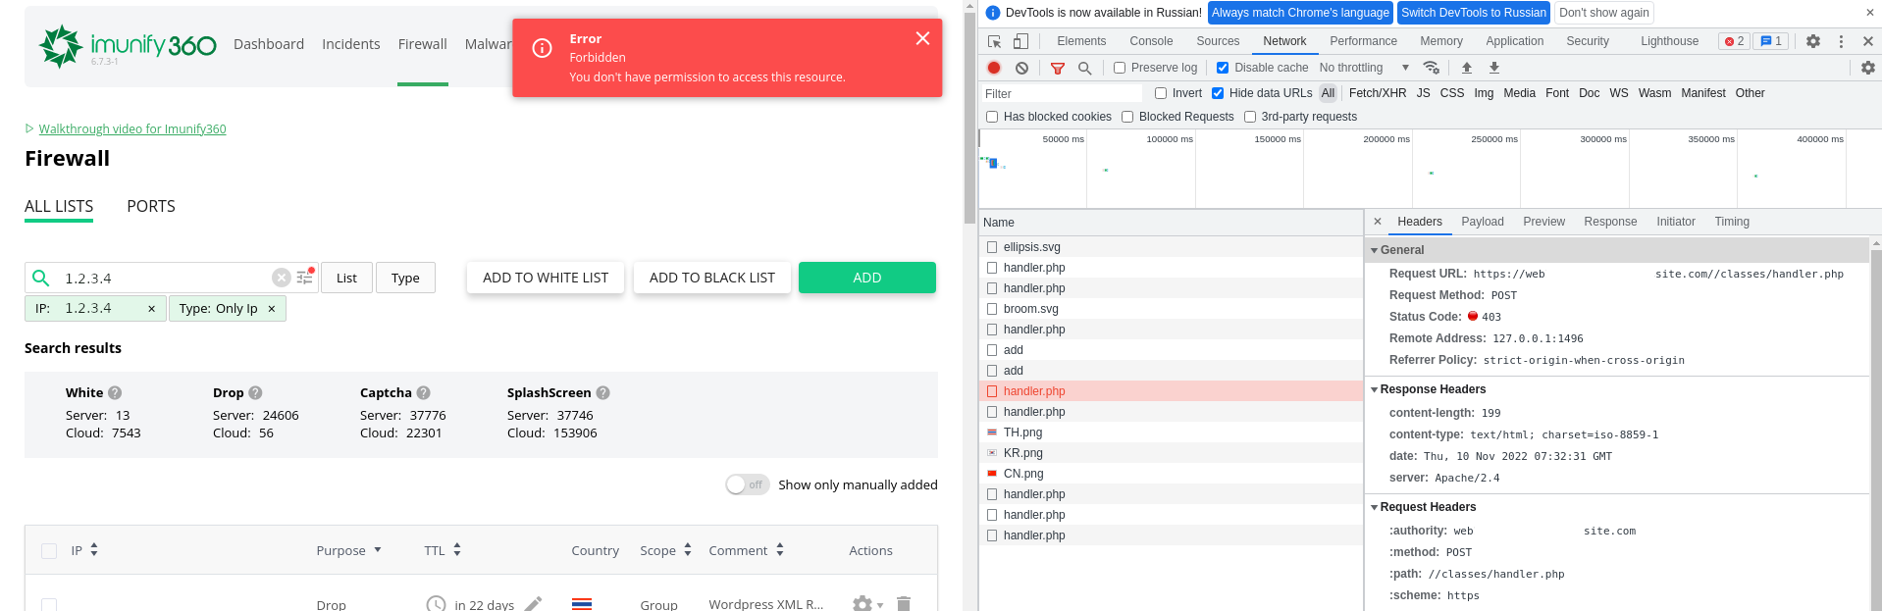
Task: Show help for the White list
Action: (115, 392)
